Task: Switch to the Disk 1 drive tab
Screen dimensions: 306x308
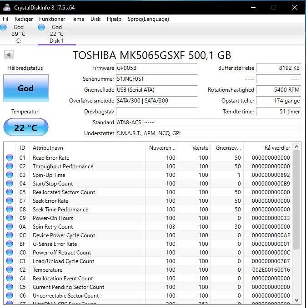Action: point(56,34)
